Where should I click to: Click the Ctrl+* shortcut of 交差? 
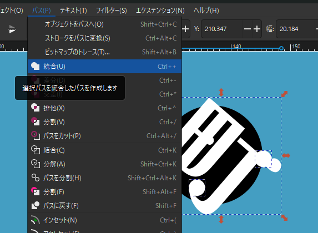[168, 94]
